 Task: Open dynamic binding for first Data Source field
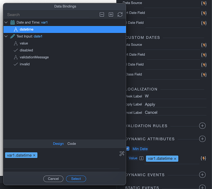coord(204,3)
